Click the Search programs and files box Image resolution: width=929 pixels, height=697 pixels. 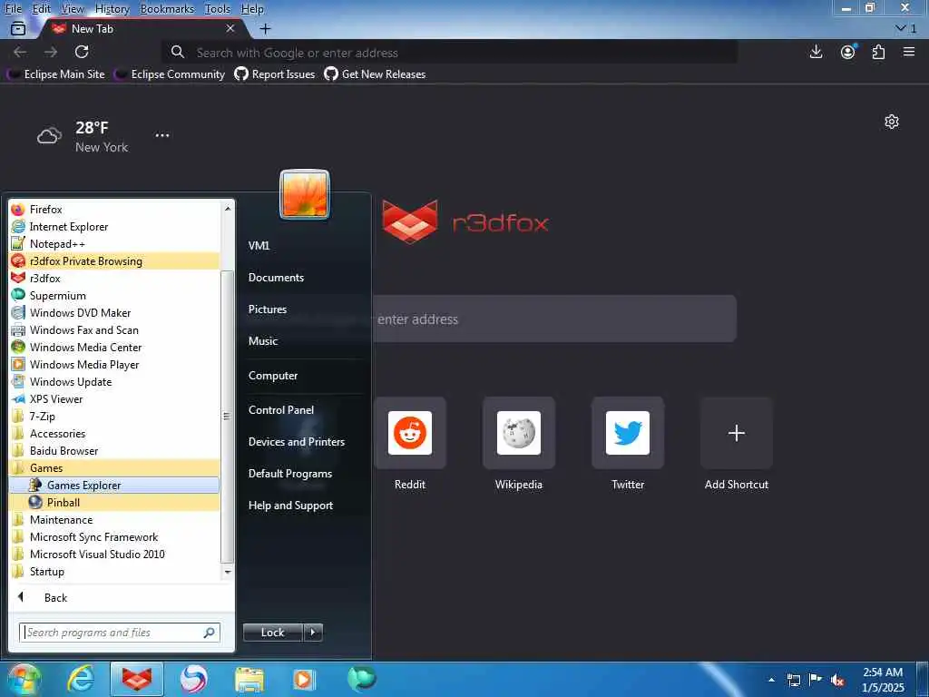[x=120, y=633]
